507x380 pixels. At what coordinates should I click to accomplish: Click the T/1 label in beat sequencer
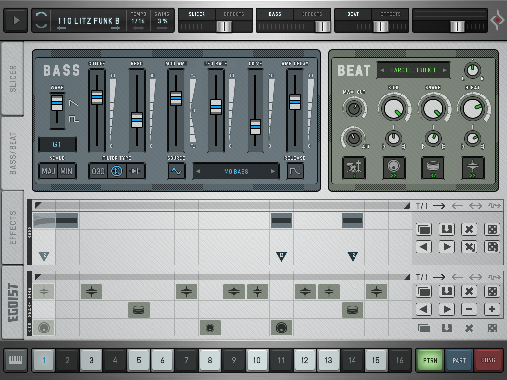[x=422, y=277]
